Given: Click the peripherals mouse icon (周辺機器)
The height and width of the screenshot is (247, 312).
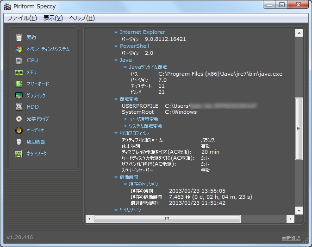Looking at the screenshot, I should [x=19, y=142].
